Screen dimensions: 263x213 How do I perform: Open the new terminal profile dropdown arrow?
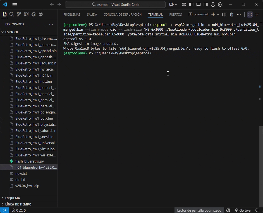pos(218,14)
